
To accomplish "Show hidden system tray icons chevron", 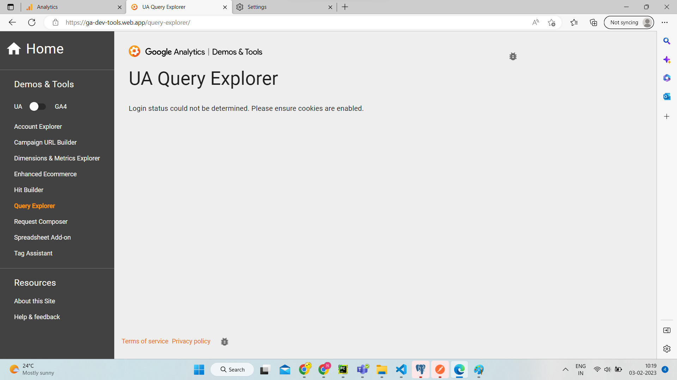I will click(x=565, y=369).
